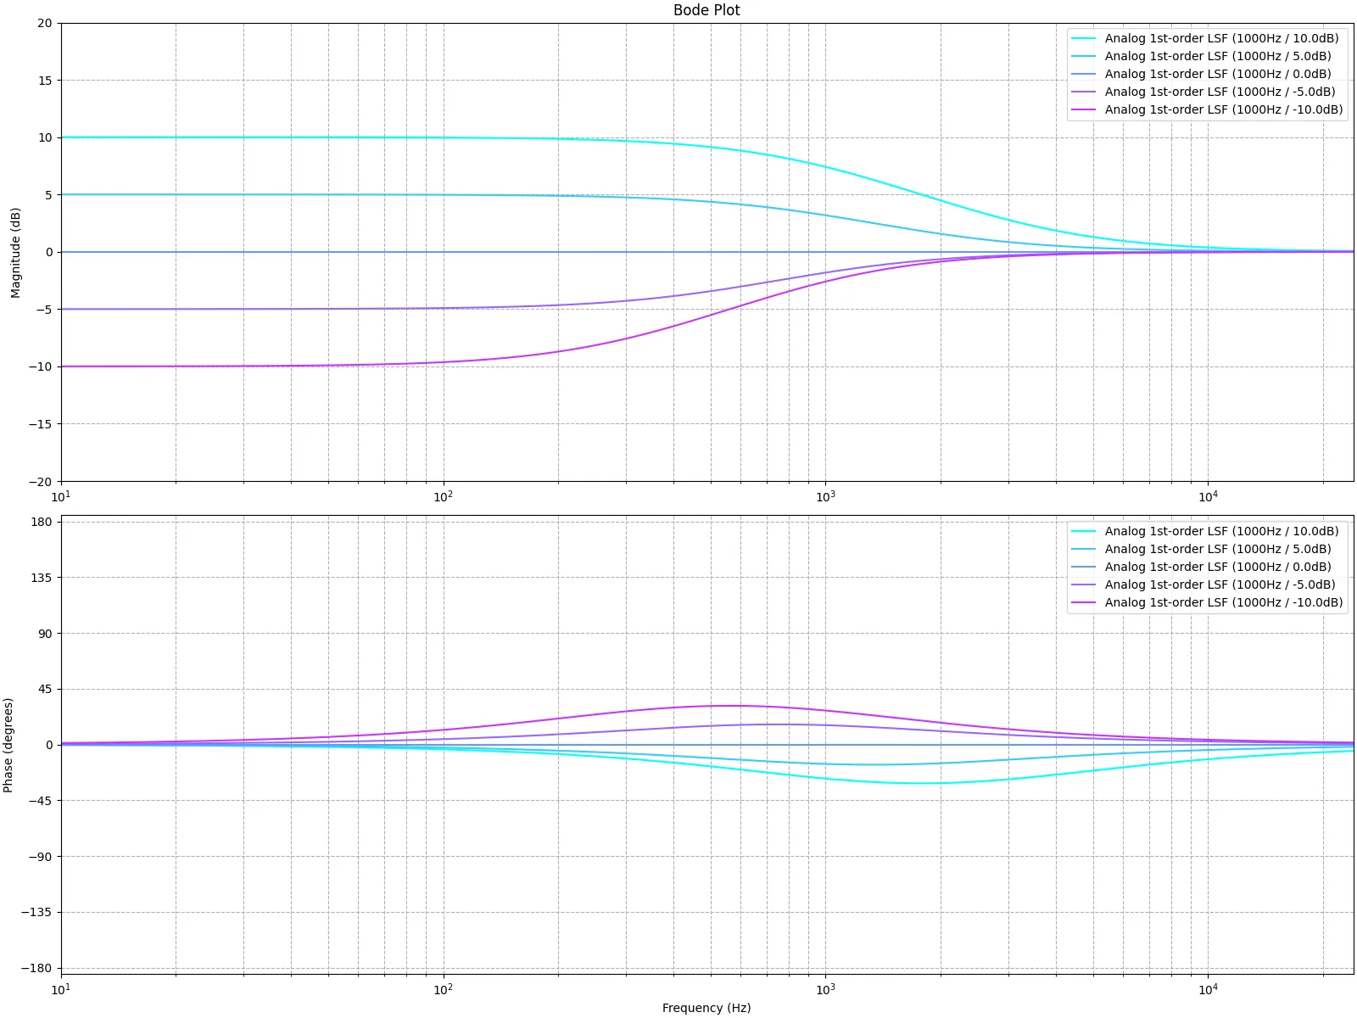Click the magenta -10.0dB line swatch in magnitude legend

[x=1083, y=109]
